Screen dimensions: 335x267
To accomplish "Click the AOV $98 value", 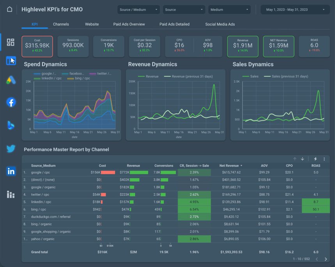I will (207, 45).
